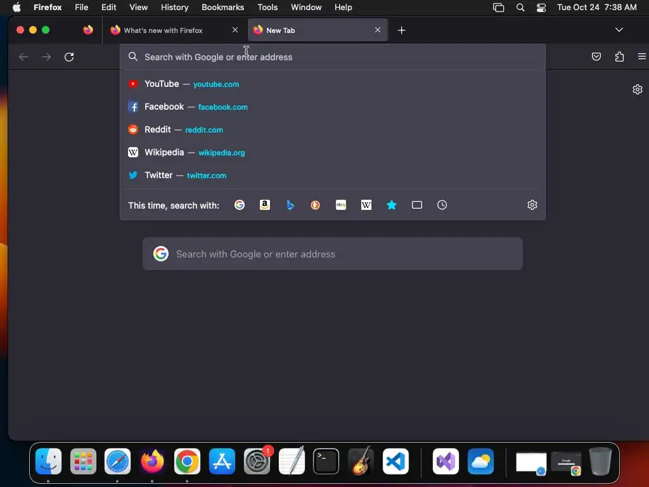649x487 pixels.
Task: Launch Visual Studio Code from the Dock
Action: pyautogui.click(x=395, y=461)
